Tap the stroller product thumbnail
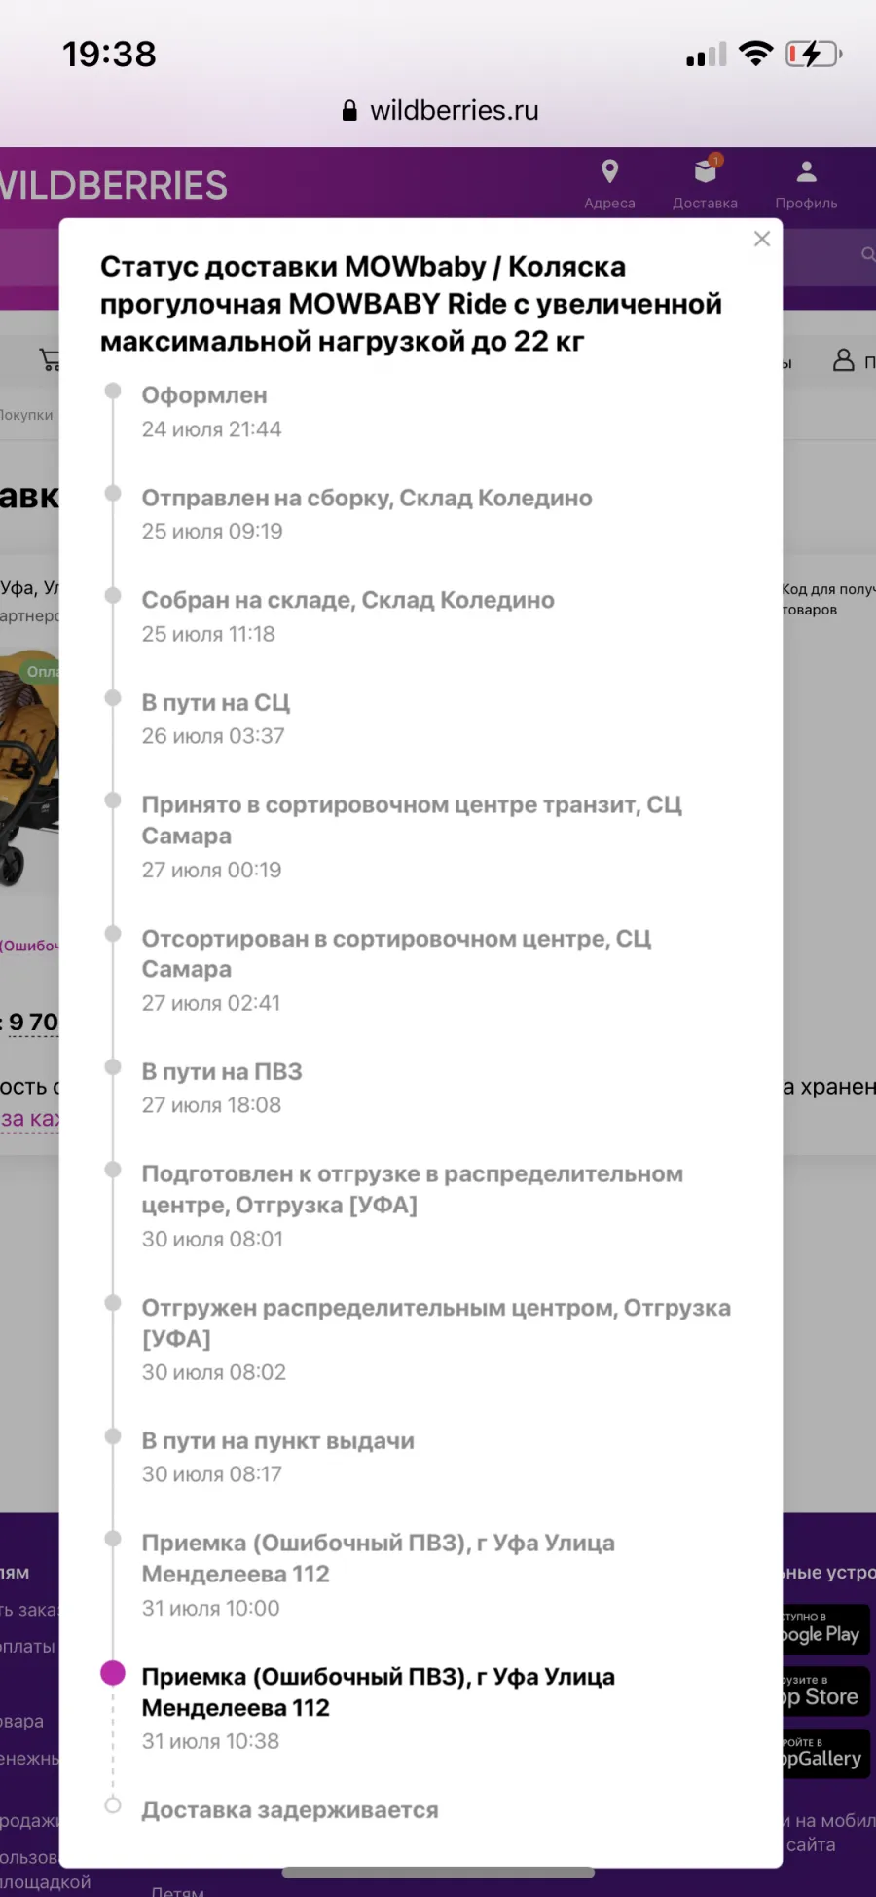876x1897 pixels. tap(29, 769)
